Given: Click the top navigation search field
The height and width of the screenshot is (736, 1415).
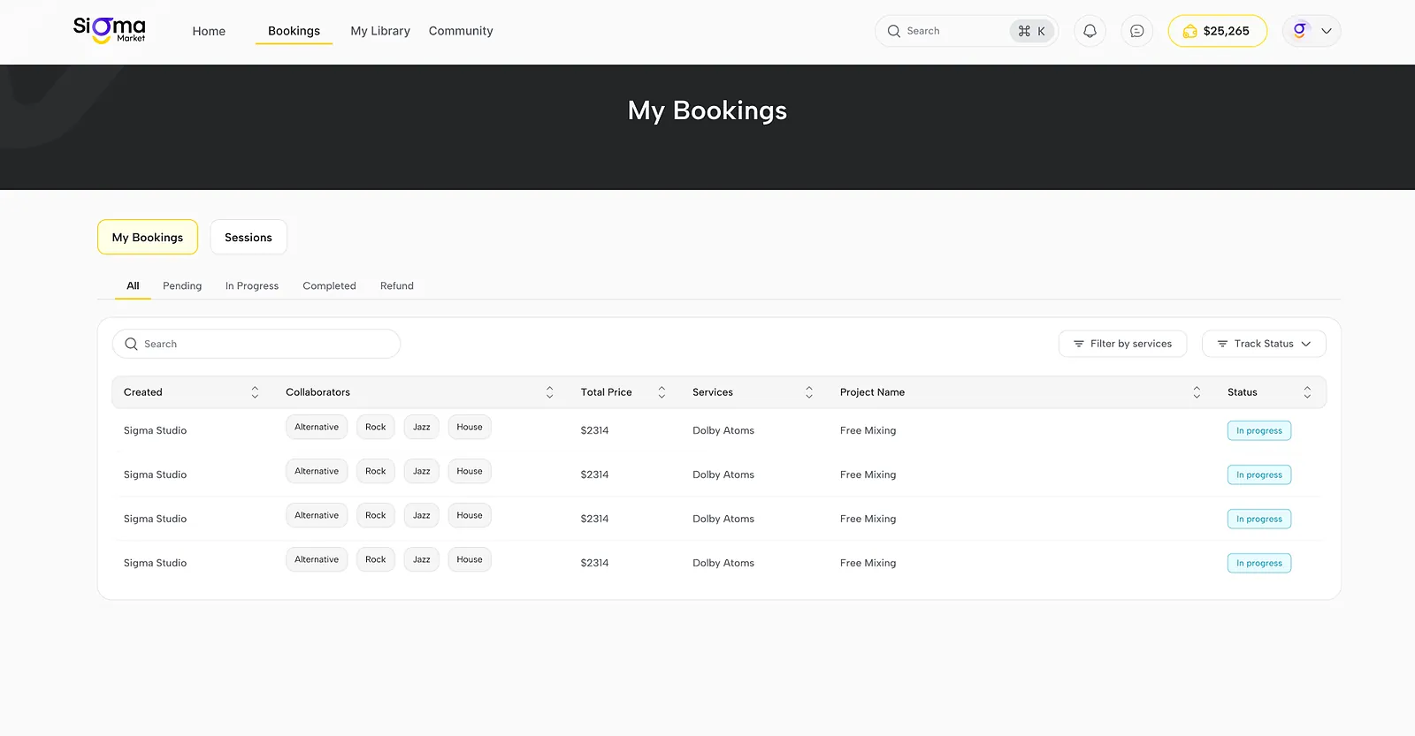Looking at the screenshot, I should pyautogui.click(x=967, y=31).
